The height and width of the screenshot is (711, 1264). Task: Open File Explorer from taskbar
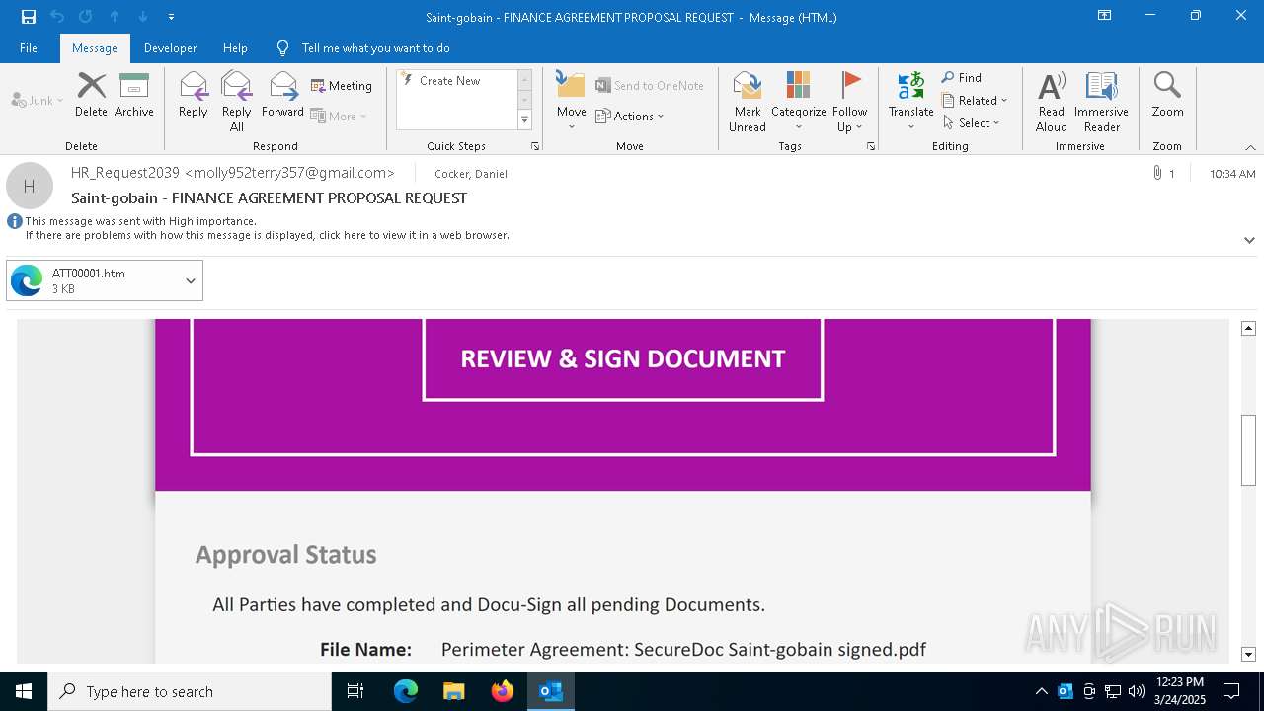(x=454, y=691)
